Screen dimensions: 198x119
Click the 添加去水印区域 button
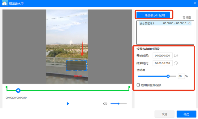coord(153,15)
